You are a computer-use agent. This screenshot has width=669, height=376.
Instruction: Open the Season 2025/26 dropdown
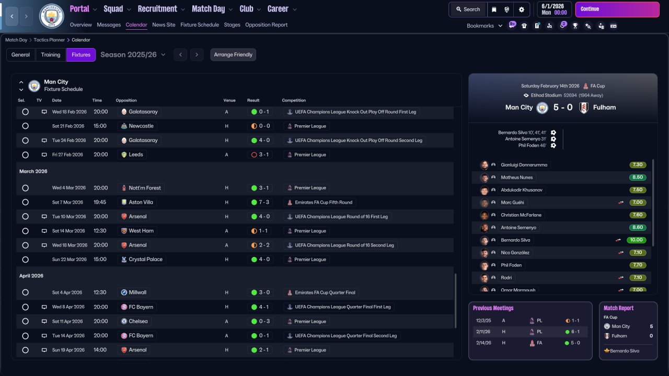tap(133, 55)
